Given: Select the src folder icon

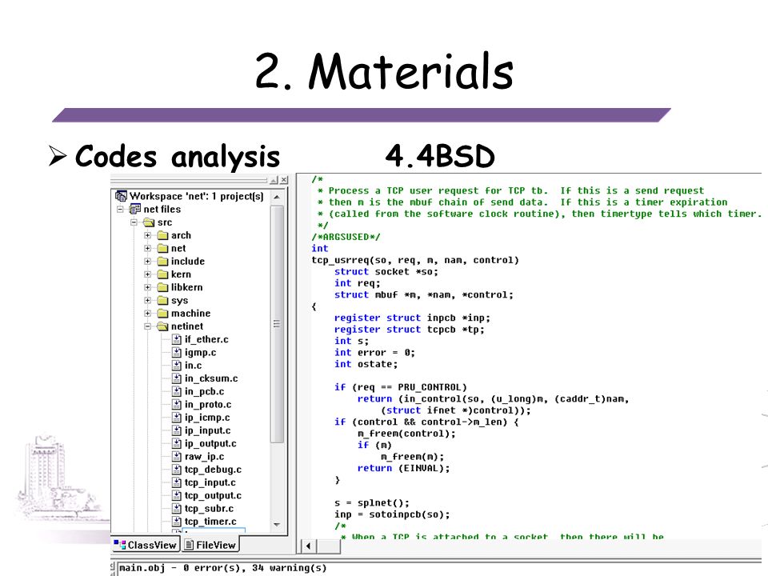Looking at the screenshot, I should 149,222.
